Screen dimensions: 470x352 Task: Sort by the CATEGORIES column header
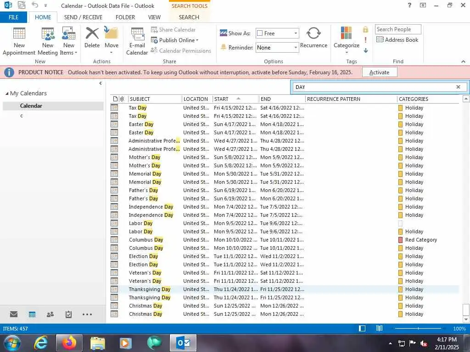coord(428,99)
